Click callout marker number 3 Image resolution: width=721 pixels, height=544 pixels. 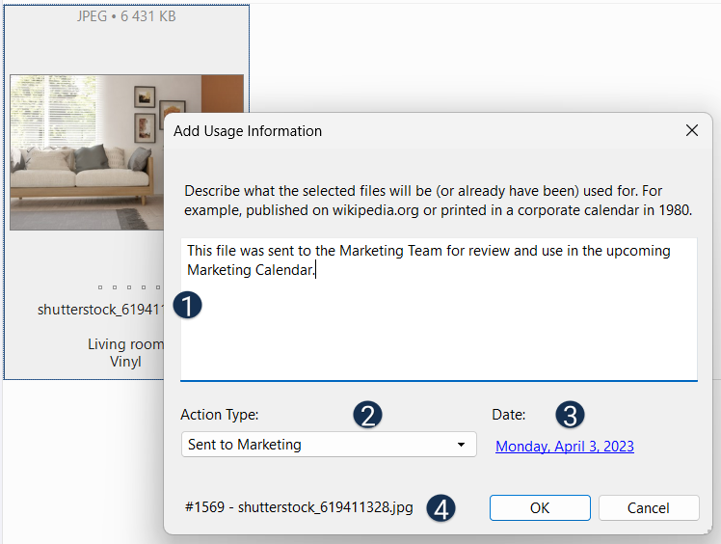point(570,415)
